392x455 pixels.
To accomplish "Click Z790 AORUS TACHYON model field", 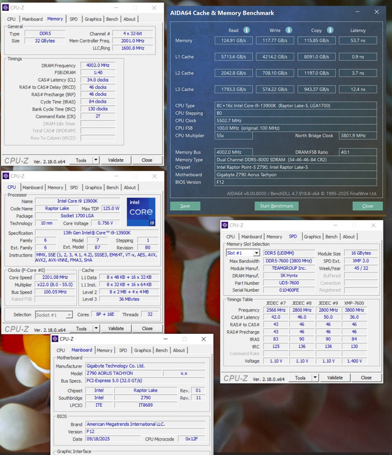I will [124, 373].
